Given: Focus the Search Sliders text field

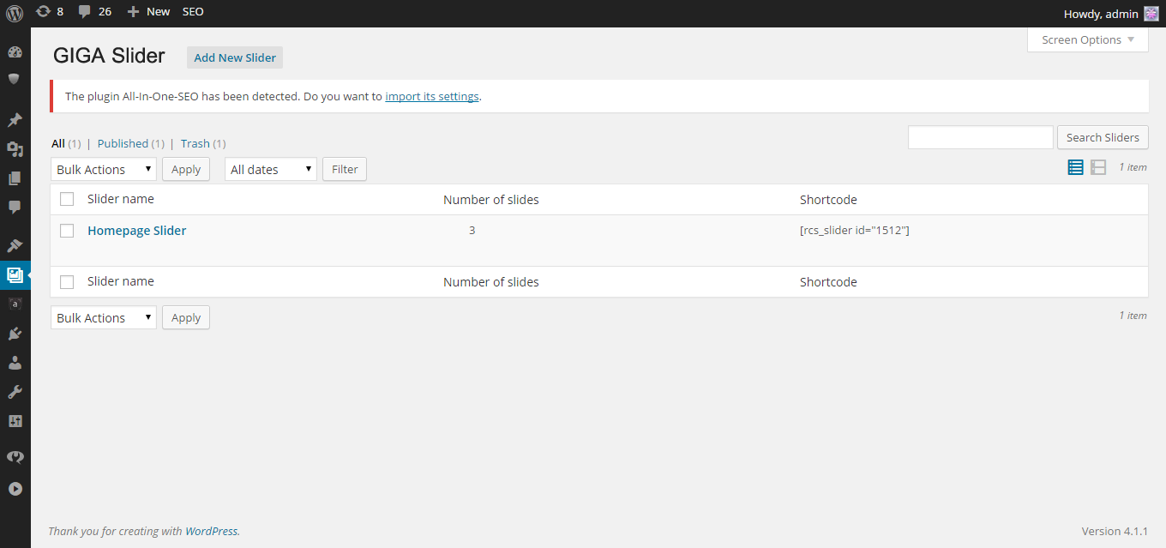Looking at the screenshot, I should 980,137.
